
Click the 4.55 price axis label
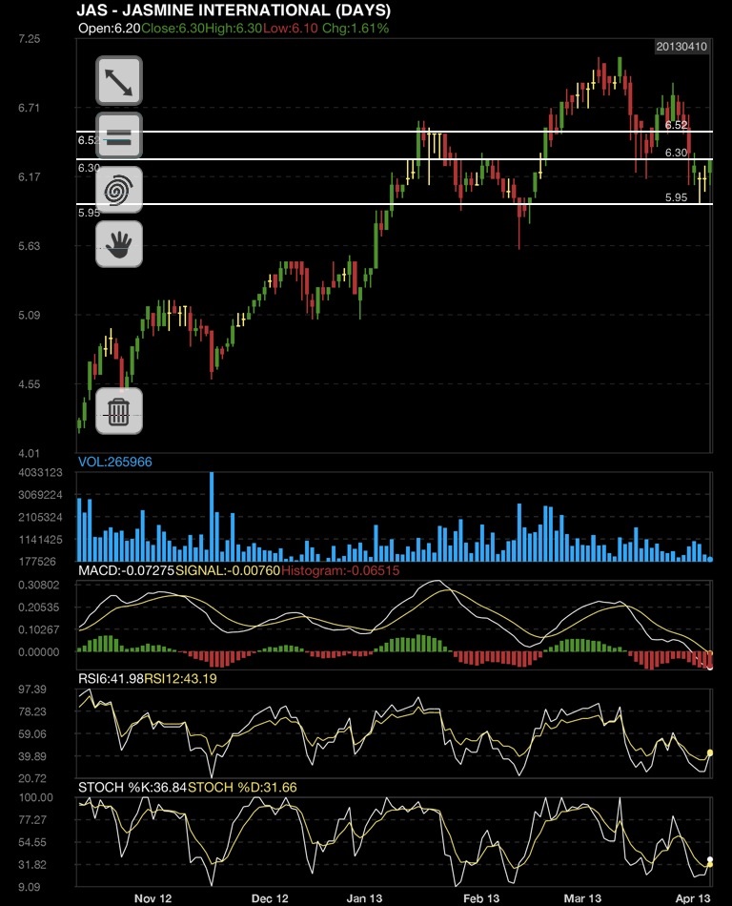point(29,383)
